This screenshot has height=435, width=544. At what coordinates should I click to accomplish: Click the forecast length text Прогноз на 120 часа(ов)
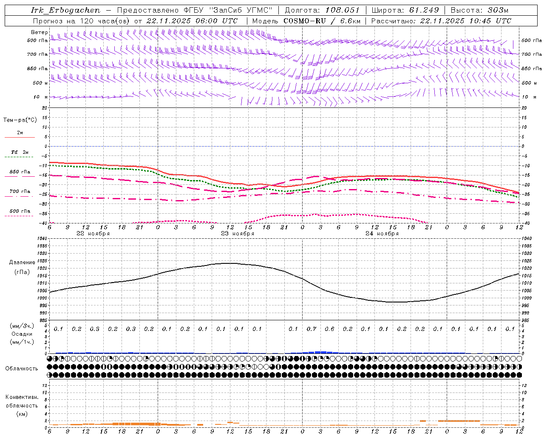[82, 21]
